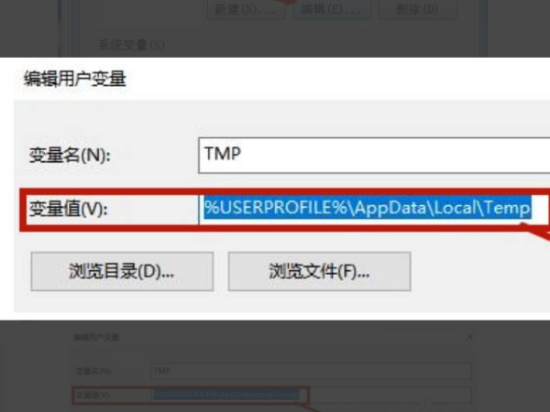Screen dimensions: 550x412
Task: Open the 浏览文件(F)... file browser
Action: [x=319, y=271]
